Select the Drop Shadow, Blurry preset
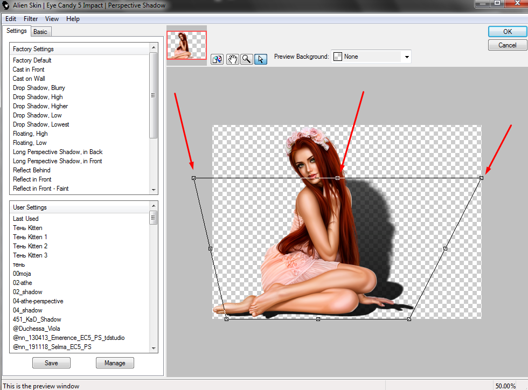This screenshot has width=528, height=390. tap(39, 88)
